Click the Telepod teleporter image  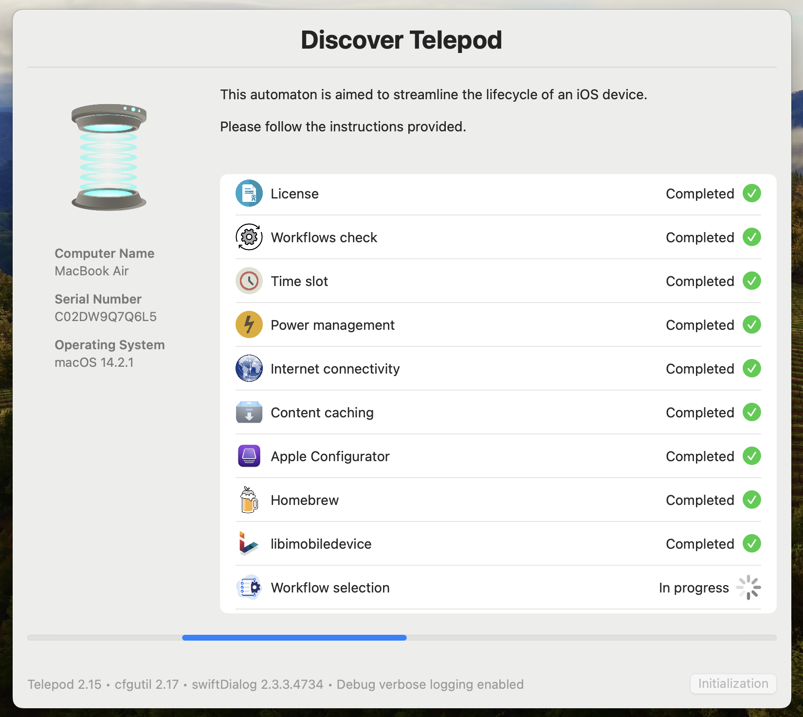(x=109, y=157)
